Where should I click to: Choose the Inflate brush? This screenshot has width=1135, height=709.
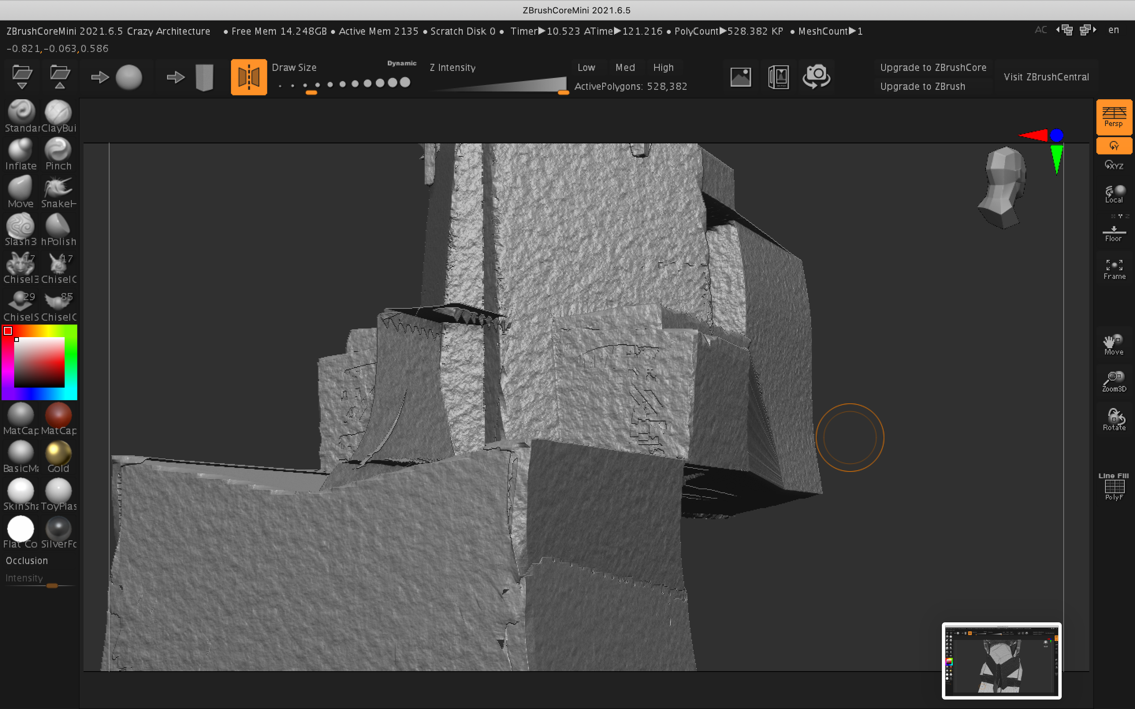pyautogui.click(x=20, y=154)
